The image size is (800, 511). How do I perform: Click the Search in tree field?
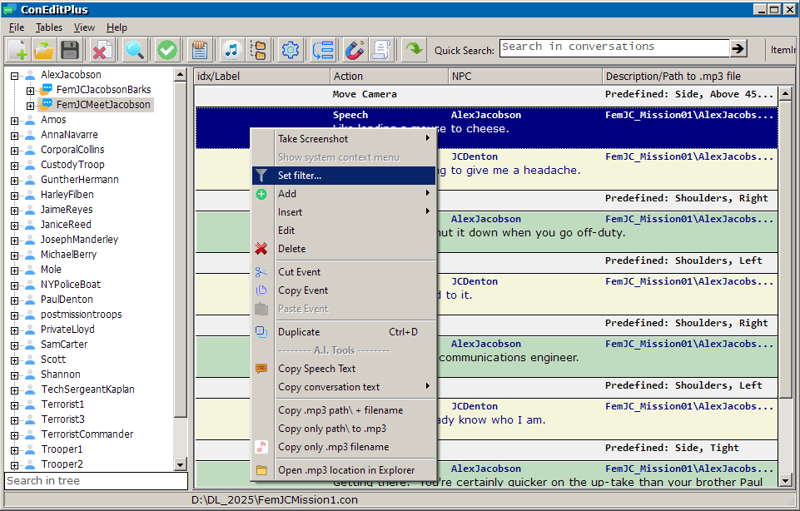pos(96,480)
